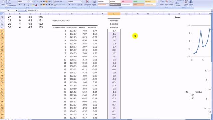This screenshot has width=213, height=120.
Task: Select row 34 header
Action: coord(2,31)
